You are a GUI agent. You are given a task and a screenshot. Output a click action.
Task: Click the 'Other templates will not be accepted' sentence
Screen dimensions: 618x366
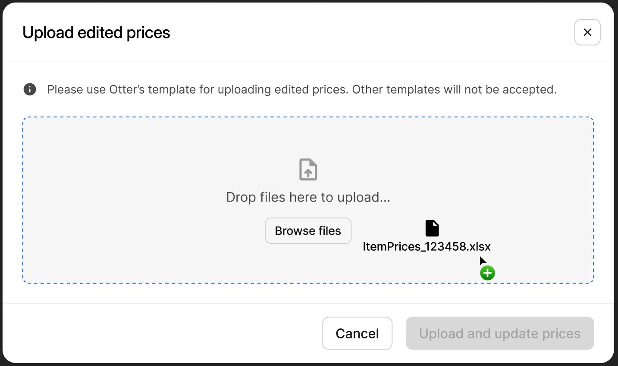[x=454, y=89]
